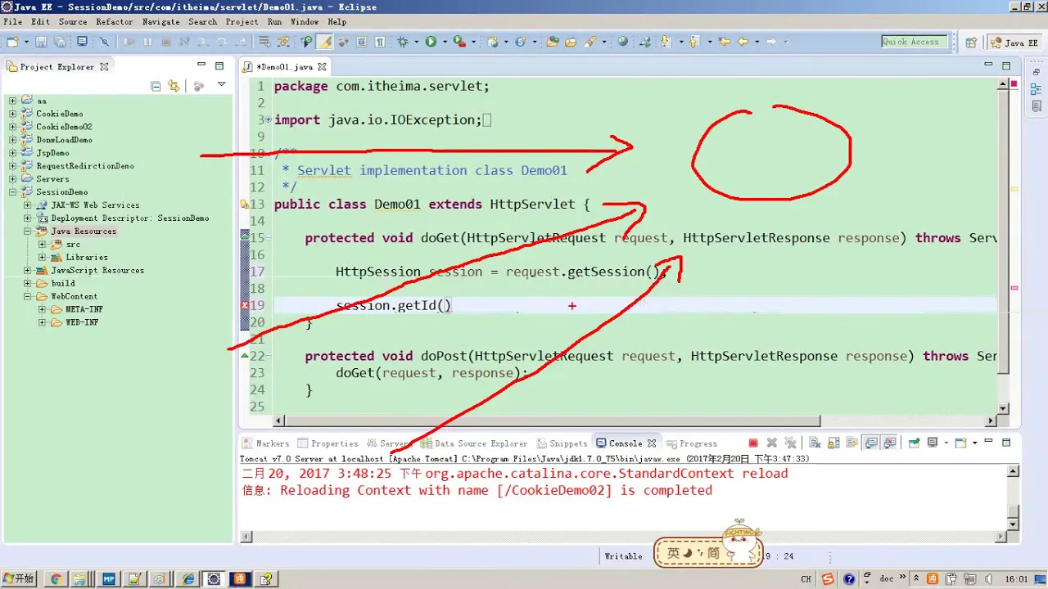Click the Save All toolbar icon
The height and width of the screenshot is (589, 1048).
[59, 42]
